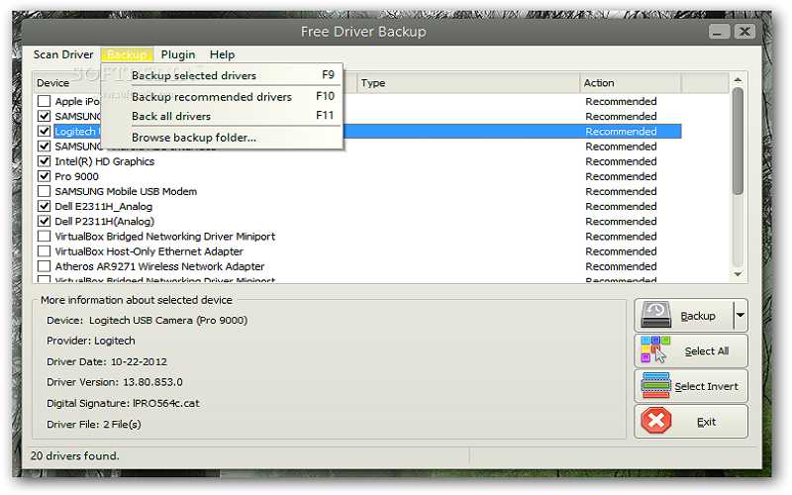Open the Help menu

(x=222, y=54)
